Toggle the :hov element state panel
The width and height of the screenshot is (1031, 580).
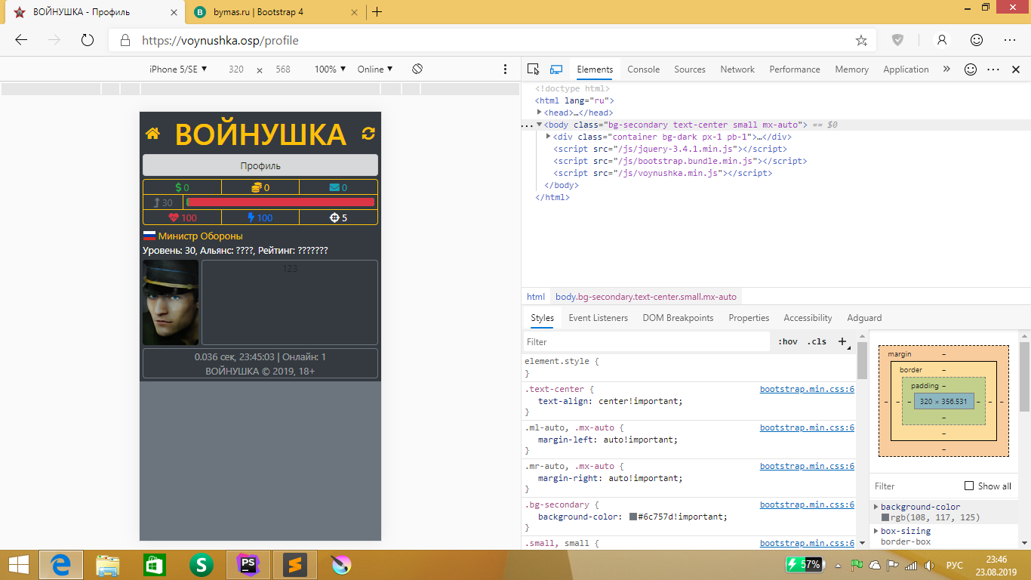[x=787, y=341]
